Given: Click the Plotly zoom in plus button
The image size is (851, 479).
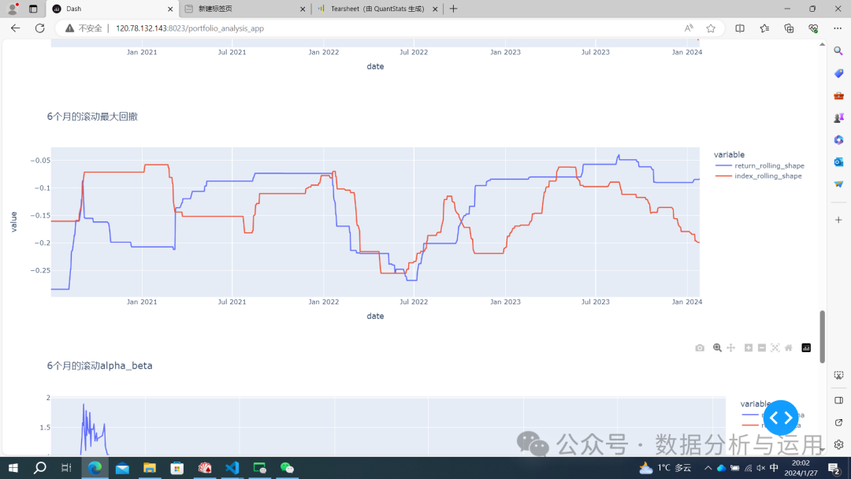Looking at the screenshot, I should (x=749, y=347).
